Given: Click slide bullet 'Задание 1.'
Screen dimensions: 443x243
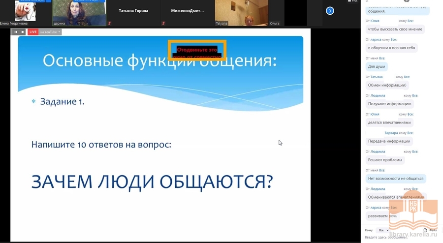Looking at the screenshot, I should click(62, 102).
